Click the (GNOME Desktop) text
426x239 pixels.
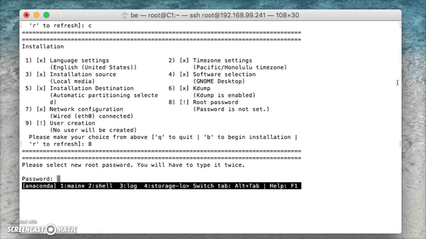click(219, 81)
